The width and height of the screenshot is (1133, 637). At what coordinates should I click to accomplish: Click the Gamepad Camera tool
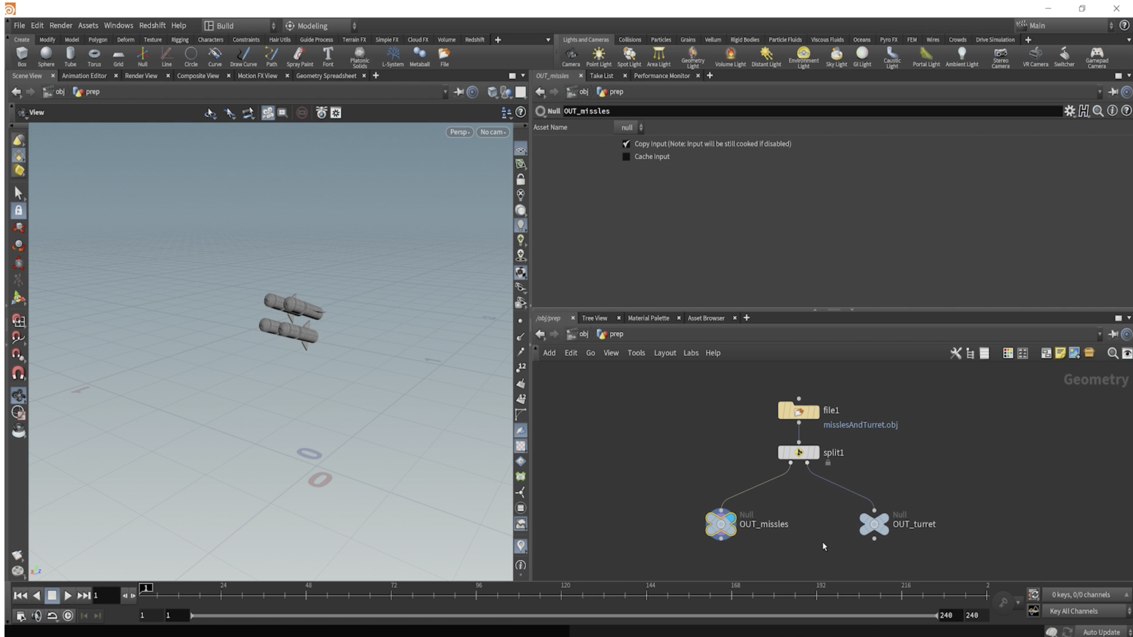click(1096, 58)
